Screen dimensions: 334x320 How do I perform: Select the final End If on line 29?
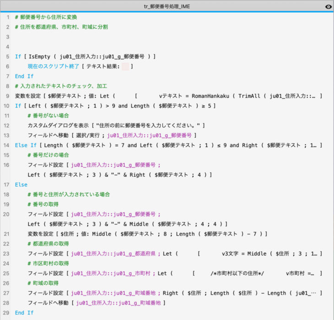24,313
